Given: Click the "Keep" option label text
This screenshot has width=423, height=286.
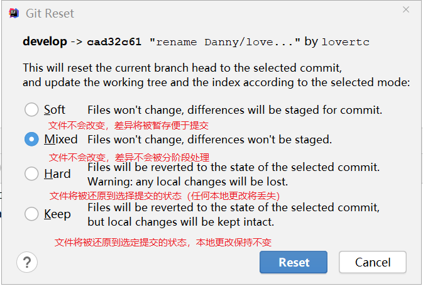Looking at the screenshot, I should [57, 214].
